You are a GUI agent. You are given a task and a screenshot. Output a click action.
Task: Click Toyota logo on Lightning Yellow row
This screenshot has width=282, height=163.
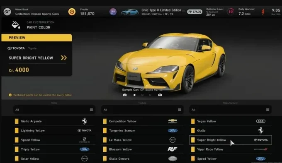84,131
